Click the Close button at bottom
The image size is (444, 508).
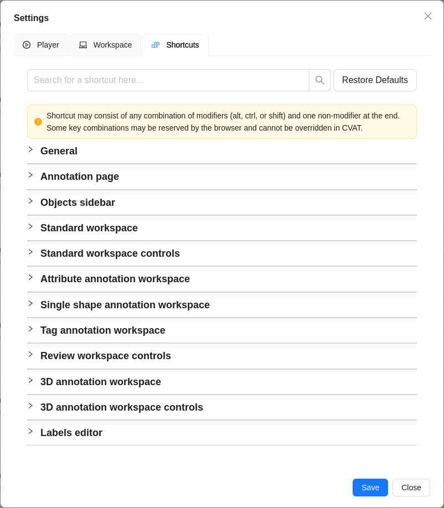(411, 488)
